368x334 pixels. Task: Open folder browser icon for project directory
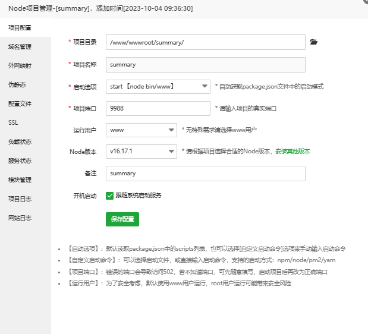point(313,42)
